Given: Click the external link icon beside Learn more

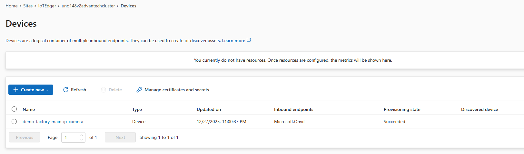Looking at the screenshot, I should tap(249, 40).
